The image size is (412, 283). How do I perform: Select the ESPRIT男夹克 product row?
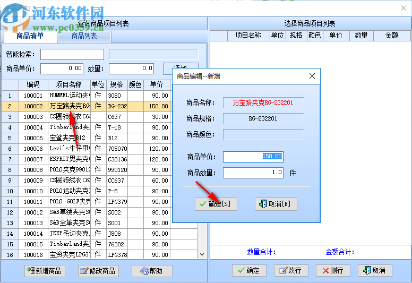pyautogui.click(x=87, y=159)
